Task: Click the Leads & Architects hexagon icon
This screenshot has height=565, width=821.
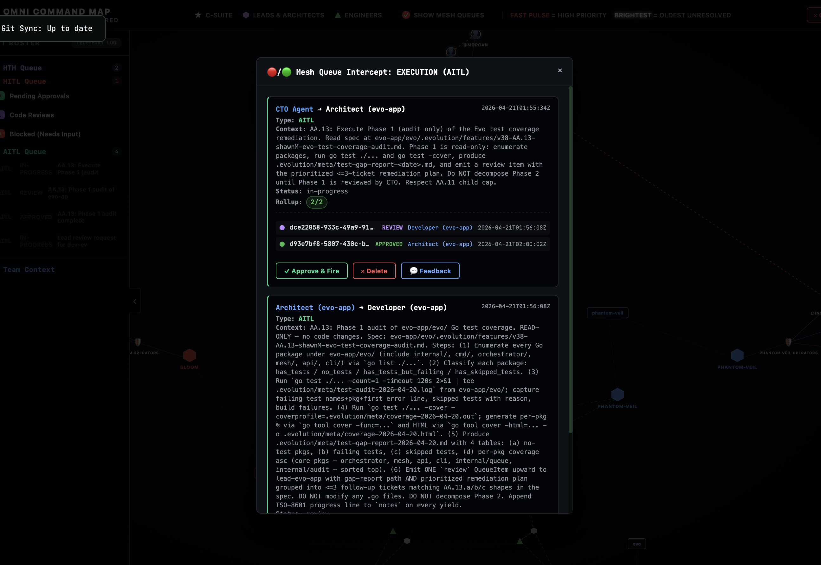Action: [x=246, y=15]
